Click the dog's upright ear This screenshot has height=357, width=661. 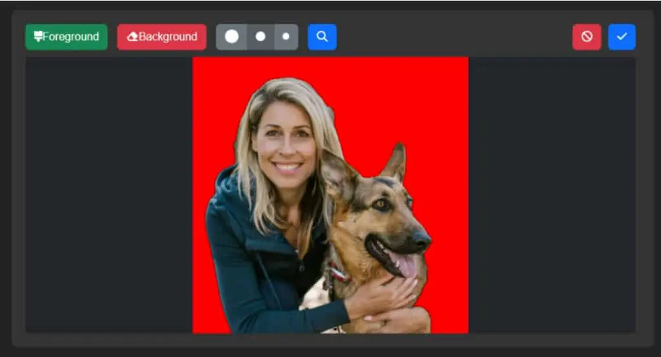coord(396,162)
